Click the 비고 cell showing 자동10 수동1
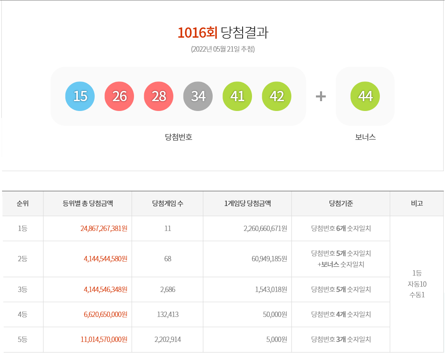 [417, 284]
